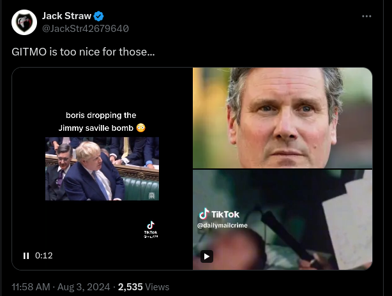Click the 0:12 elapsed time label
392x296 pixels.
43,256
